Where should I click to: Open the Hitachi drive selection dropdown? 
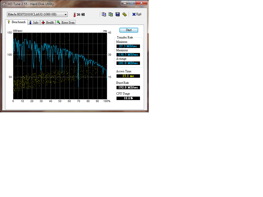click(37, 14)
